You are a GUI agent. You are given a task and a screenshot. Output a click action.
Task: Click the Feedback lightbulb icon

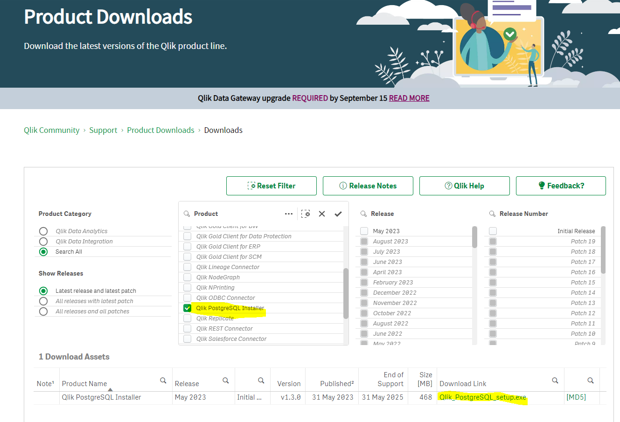541,186
